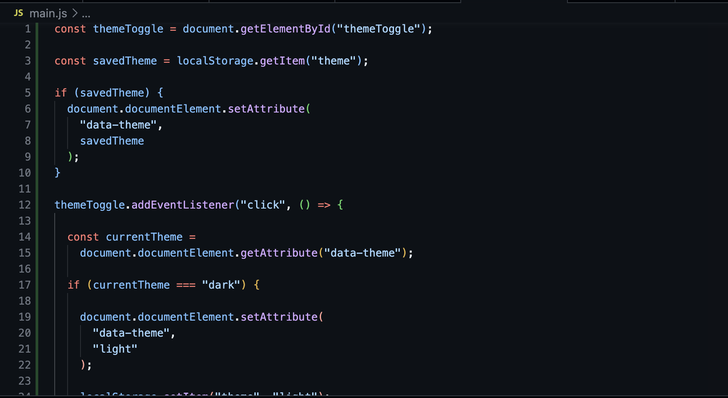This screenshot has width=728, height=398.
Task: Place cursor in the "theme" string on line 3
Action: [334, 61]
